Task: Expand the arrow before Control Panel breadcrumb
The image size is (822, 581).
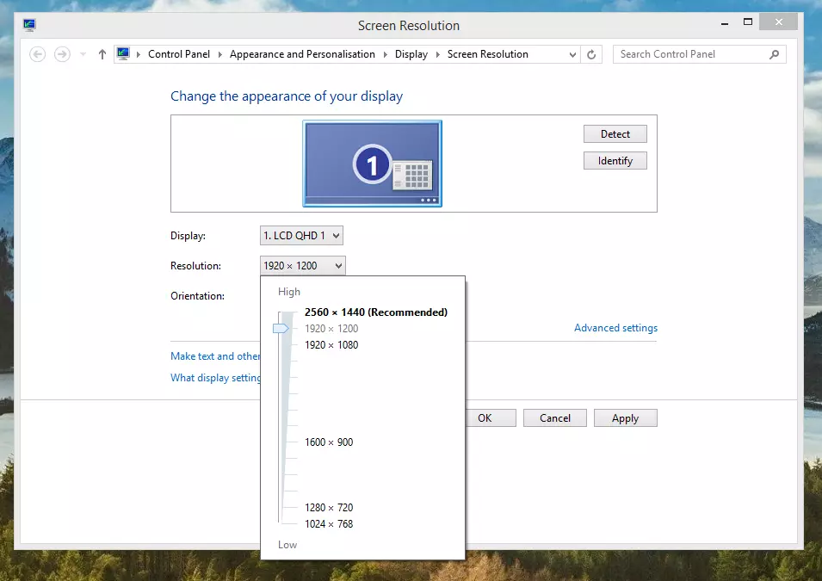Action: (x=139, y=54)
